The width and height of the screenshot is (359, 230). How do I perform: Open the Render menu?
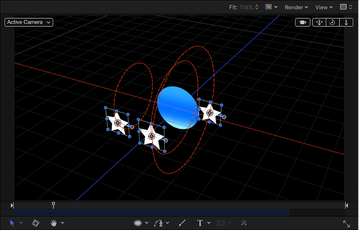[296, 7]
